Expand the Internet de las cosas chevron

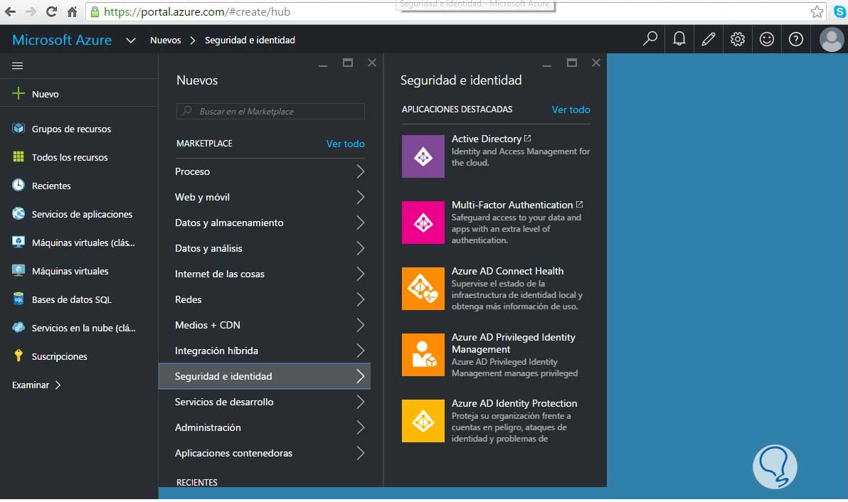(x=361, y=274)
